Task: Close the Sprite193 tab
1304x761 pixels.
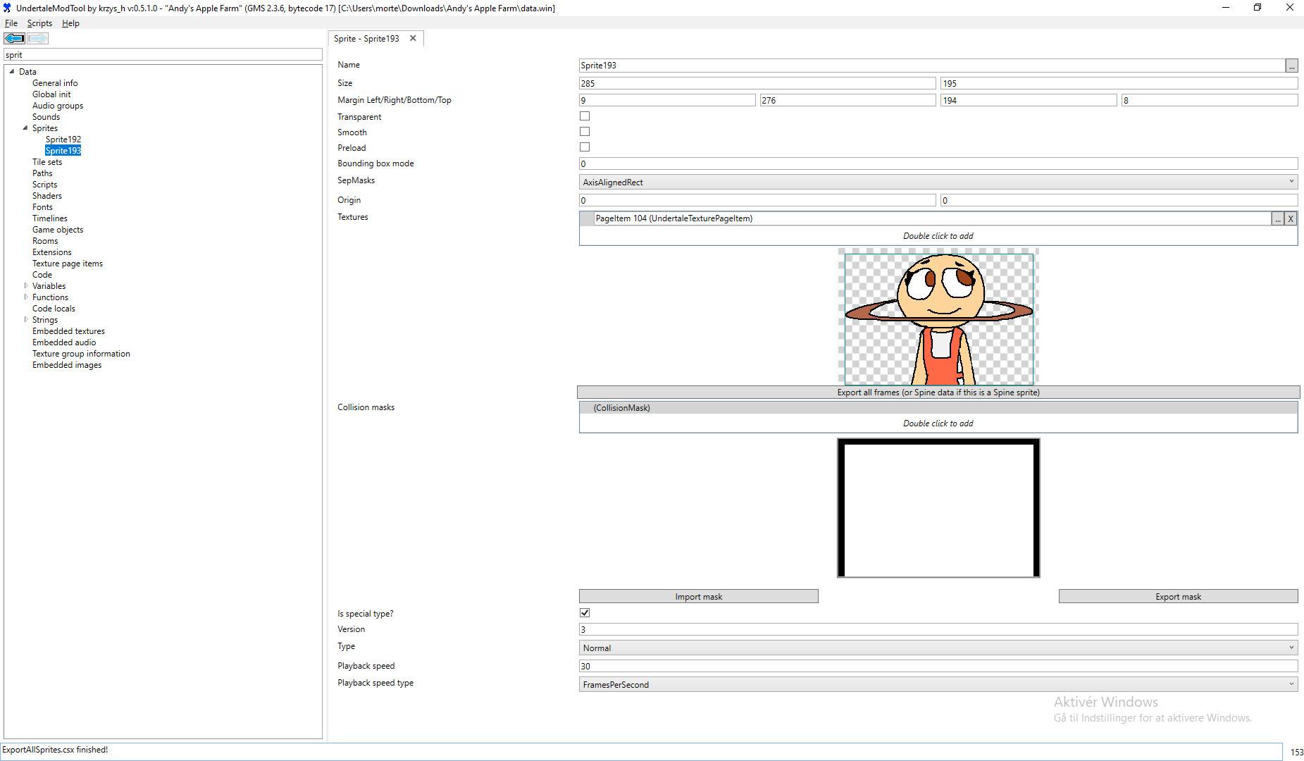Action: (413, 38)
